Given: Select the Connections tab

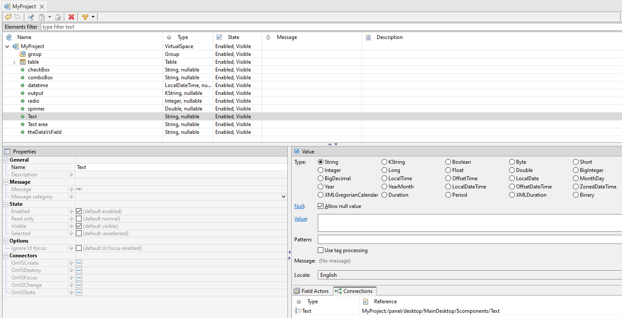Looking at the screenshot, I should coord(354,291).
